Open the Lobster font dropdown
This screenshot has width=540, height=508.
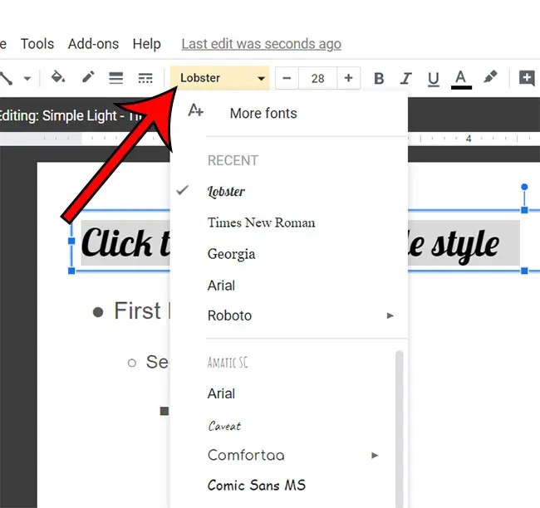220,78
